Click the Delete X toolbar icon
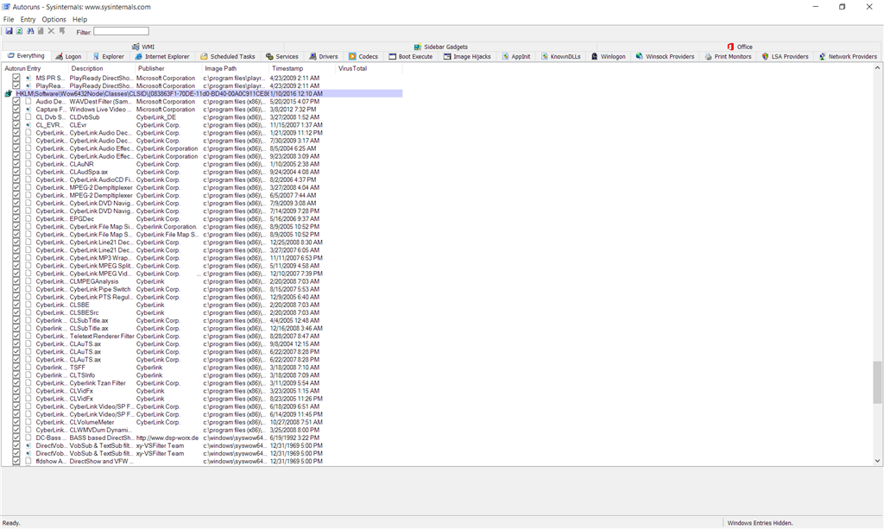 point(51,31)
